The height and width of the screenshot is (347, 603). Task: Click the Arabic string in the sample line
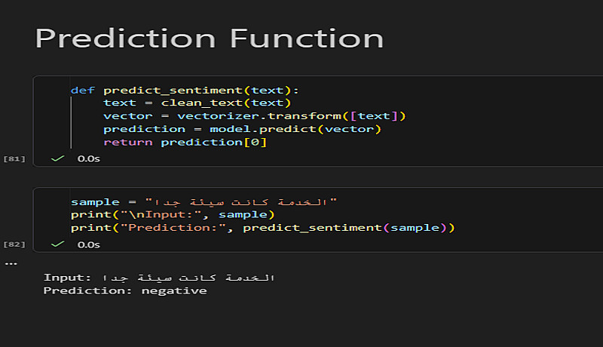[x=241, y=202]
